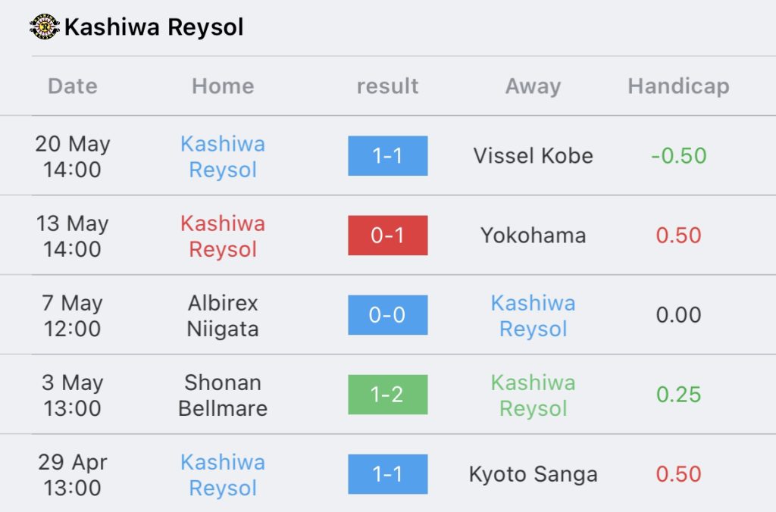Screen dimensions: 776x512
Task: Select the 20 May 14:00 match date
Action: click(73, 156)
